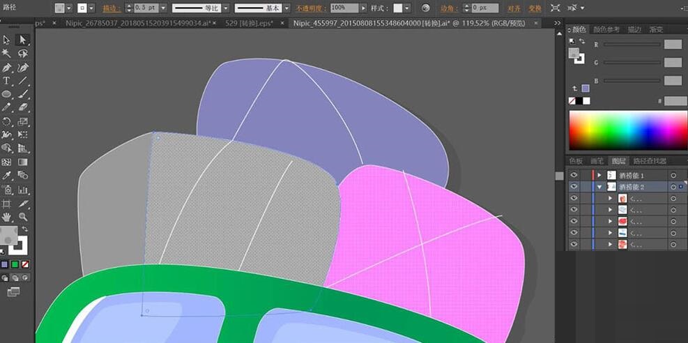Choose the Type tool
The image size is (688, 343).
[x=7, y=81]
